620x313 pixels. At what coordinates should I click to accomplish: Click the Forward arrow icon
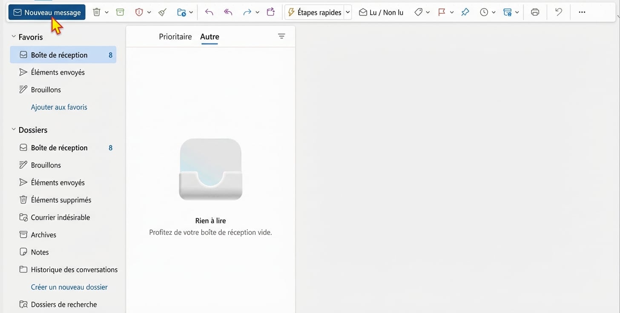pos(247,12)
